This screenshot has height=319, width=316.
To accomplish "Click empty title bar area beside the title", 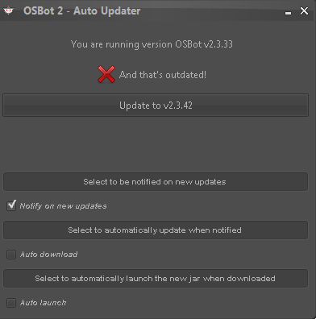I will tap(212, 10).
